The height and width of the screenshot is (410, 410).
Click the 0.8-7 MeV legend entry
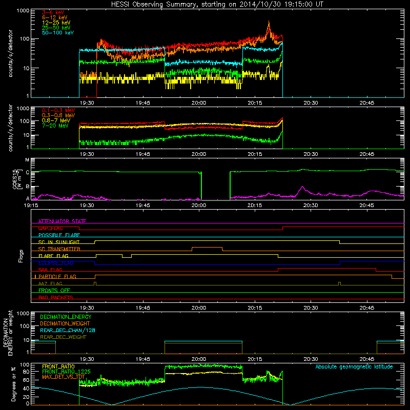(56, 120)
